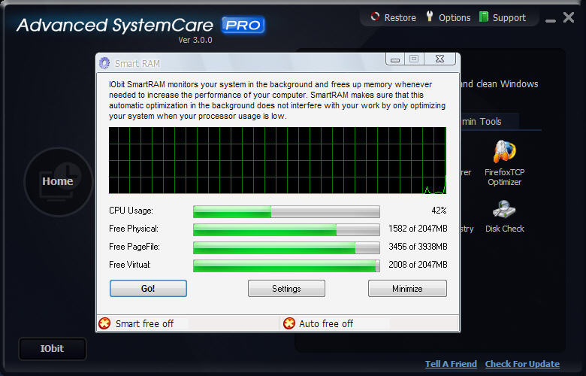This screenshot has height=376, width=586.
Task: Click the Advanced SystemCare title text
Action: click(x=115, y=26)
